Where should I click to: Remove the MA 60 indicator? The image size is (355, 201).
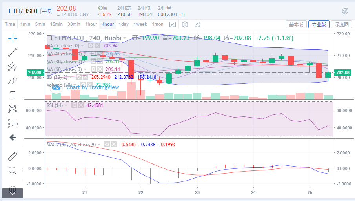(x=100, y=69)
